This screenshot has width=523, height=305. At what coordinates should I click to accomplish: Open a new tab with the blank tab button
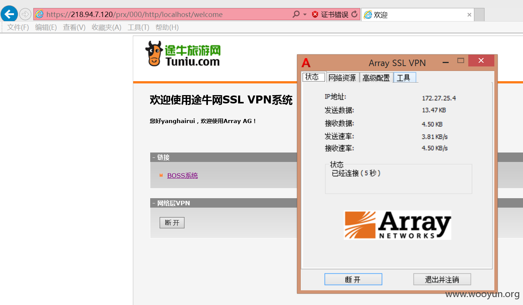tap(479, 15)
